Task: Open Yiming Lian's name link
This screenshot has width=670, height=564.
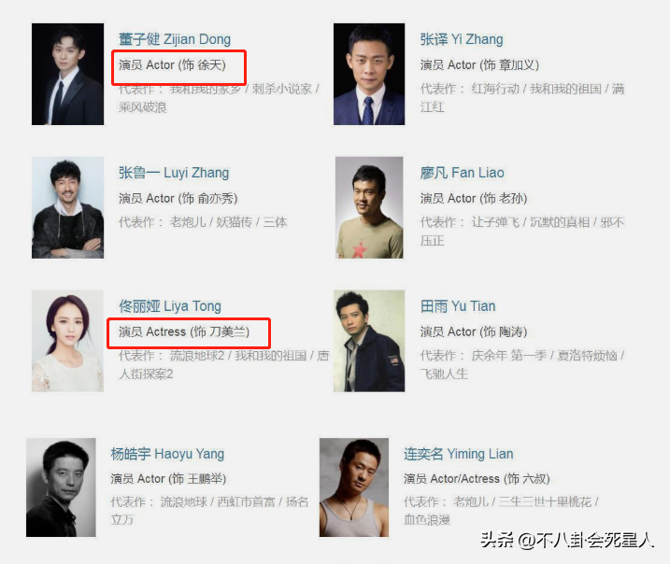Action: tap(459, 454)
